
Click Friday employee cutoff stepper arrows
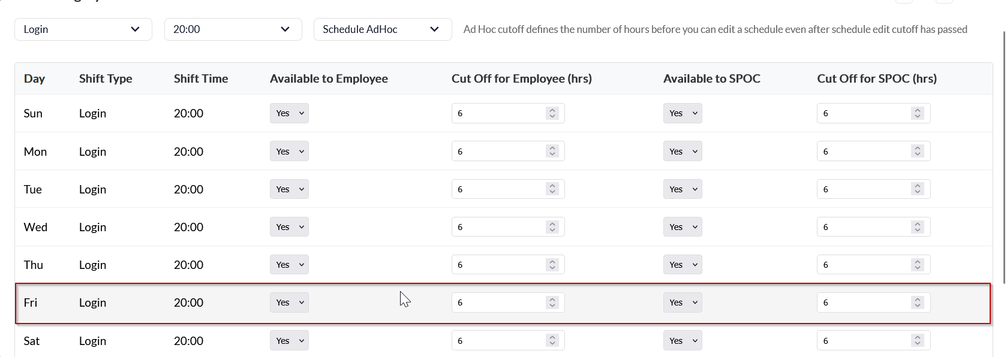(x=552, y=302)
